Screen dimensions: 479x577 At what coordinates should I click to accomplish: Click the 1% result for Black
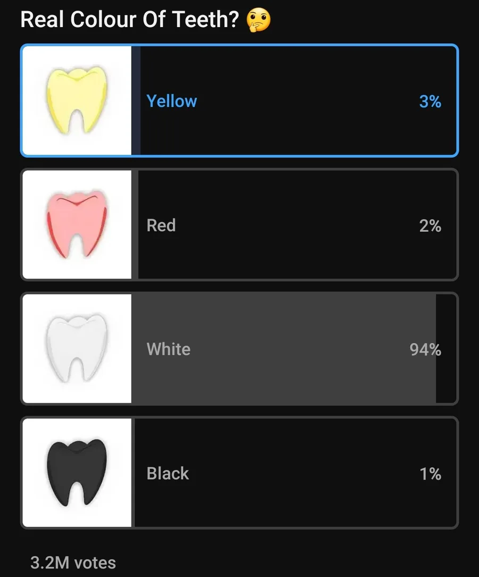(431, 474)
